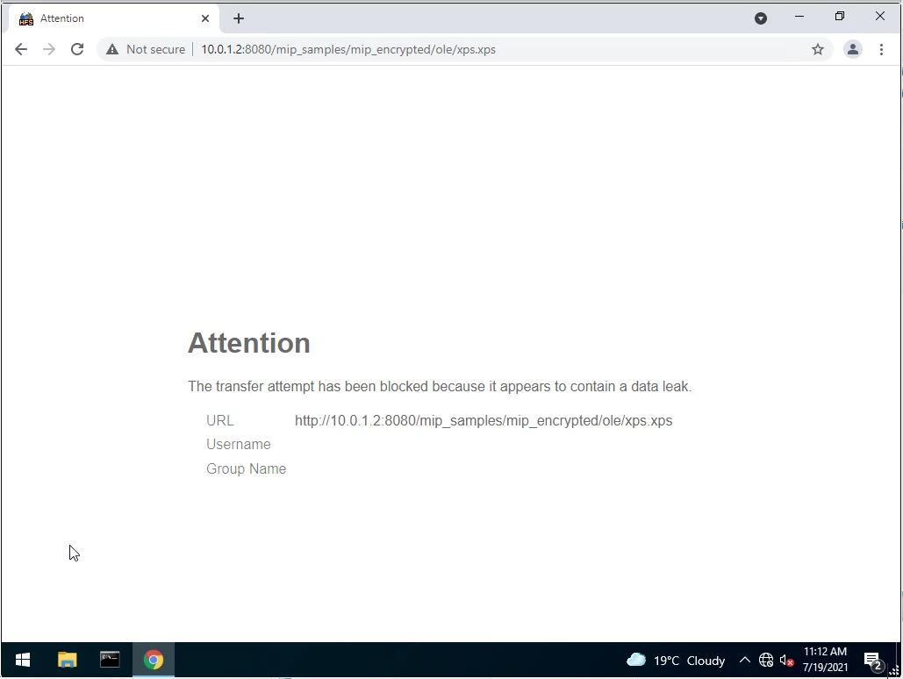This screenshot has width=903, height=679.
Task: Click the Group Name label
Action: click(246, 468)
